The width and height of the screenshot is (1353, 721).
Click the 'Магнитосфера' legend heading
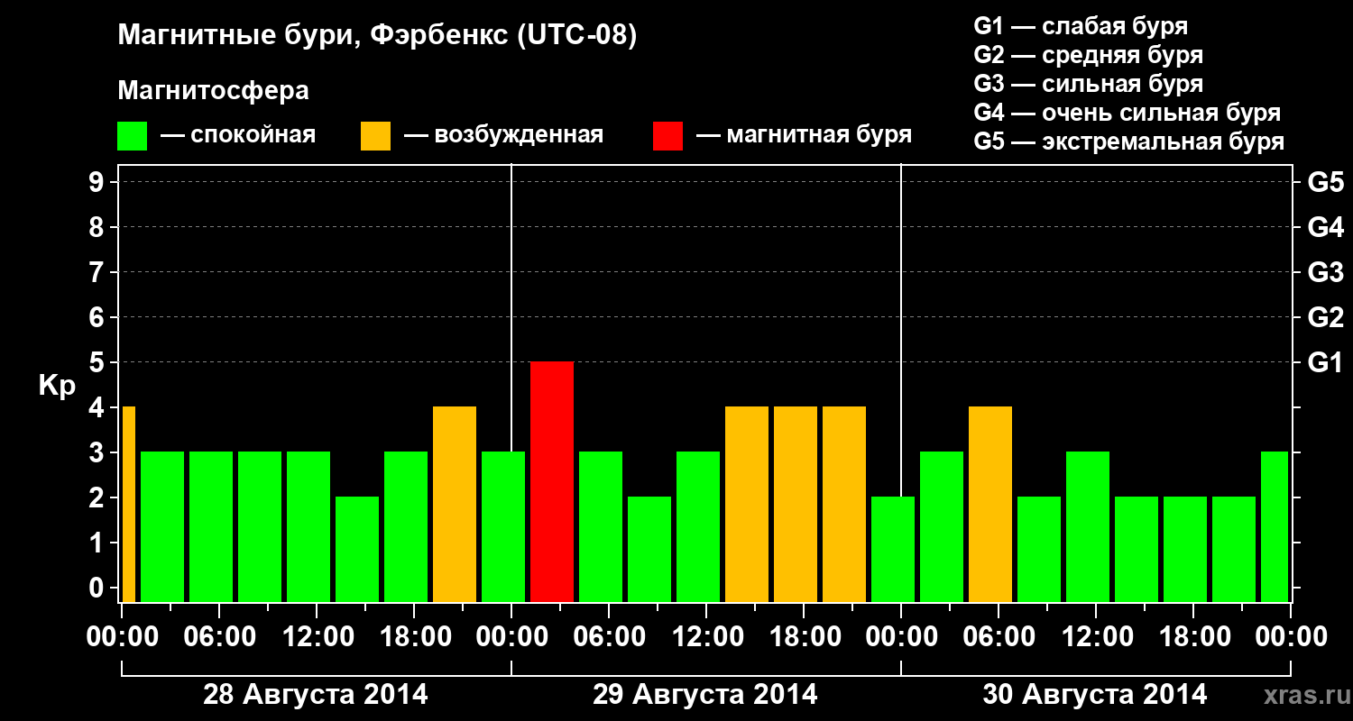point(214,91)
